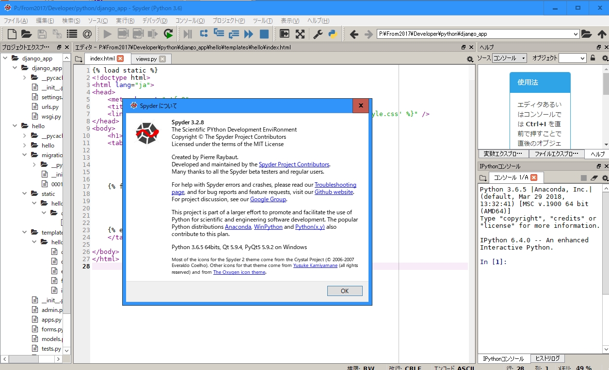Close the コンソール 1/A tab
The height and width of the screenshot is (370, 609).
(x=534, y=178)
